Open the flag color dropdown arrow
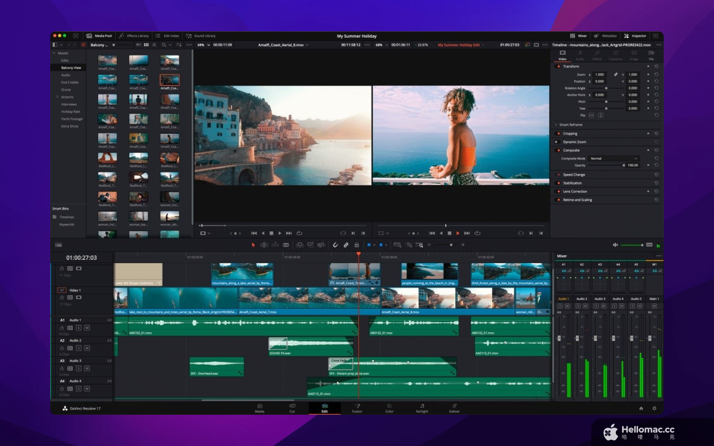This screenshot has height=446, width=714. [x=374, y=245]
